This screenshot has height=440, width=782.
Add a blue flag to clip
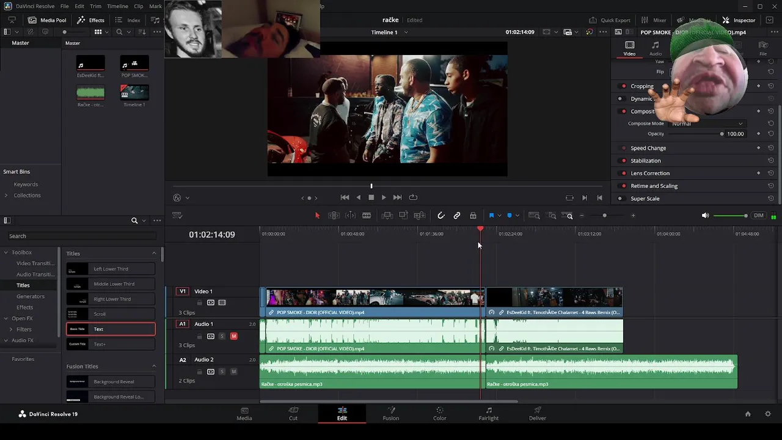click(491, 216)
